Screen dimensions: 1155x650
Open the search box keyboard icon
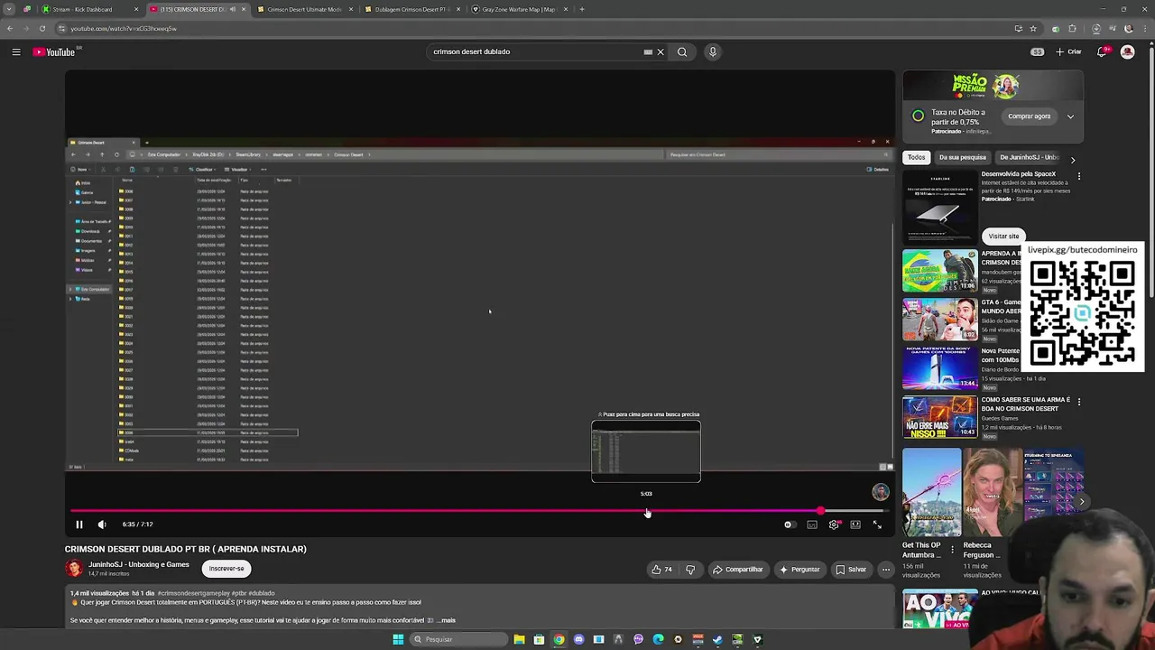tap(648, 51)
